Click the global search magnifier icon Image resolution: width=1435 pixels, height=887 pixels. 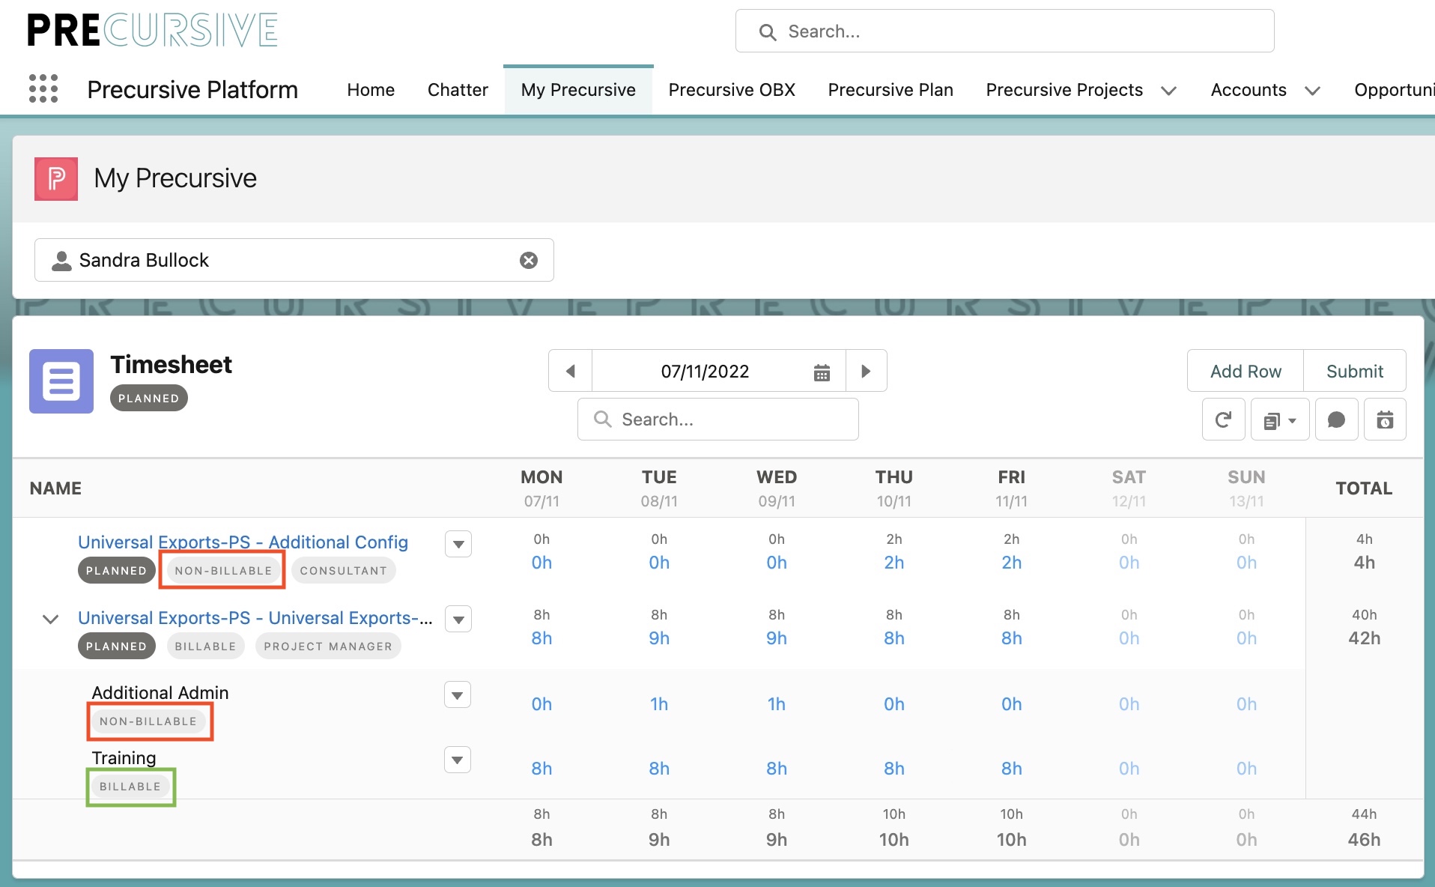(768, 32)
